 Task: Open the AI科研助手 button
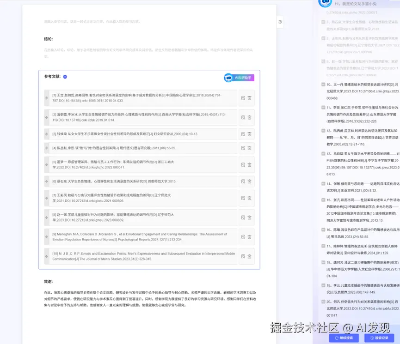click(239, 78)
